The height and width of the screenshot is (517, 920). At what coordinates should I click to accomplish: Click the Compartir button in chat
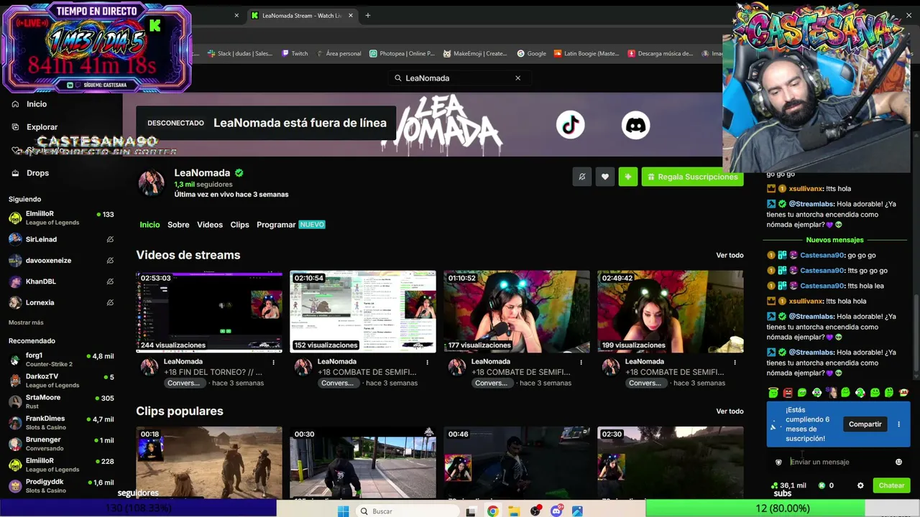(865, 424)
